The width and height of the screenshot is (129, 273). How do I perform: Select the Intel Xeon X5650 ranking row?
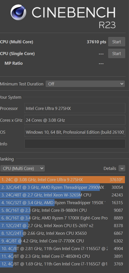(x=62, y=233)
